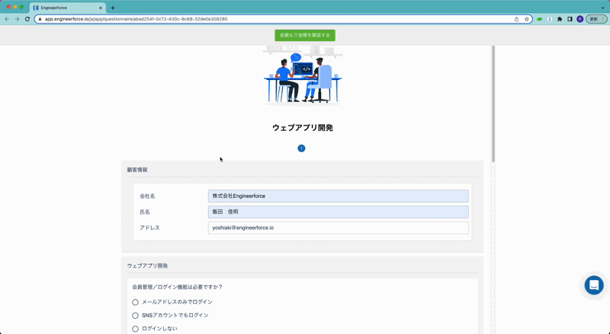Choose the ログインしない radio option
The image size is (610, 334).
[x=136, y=329]
